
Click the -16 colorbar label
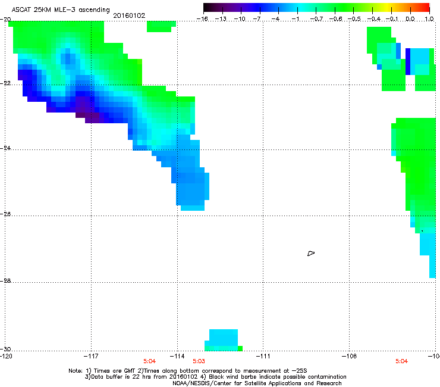202,19
